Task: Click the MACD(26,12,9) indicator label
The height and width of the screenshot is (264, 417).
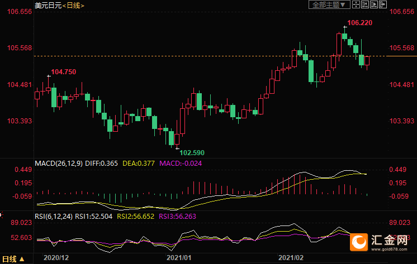Action: (59, 164)
